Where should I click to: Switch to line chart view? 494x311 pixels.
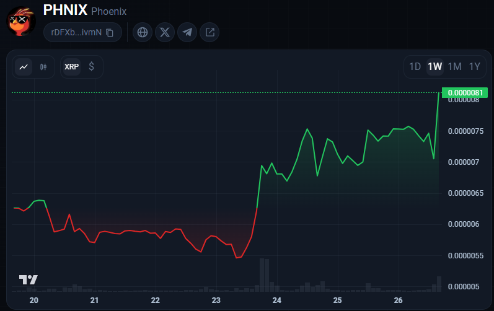[x=24, y=67]
